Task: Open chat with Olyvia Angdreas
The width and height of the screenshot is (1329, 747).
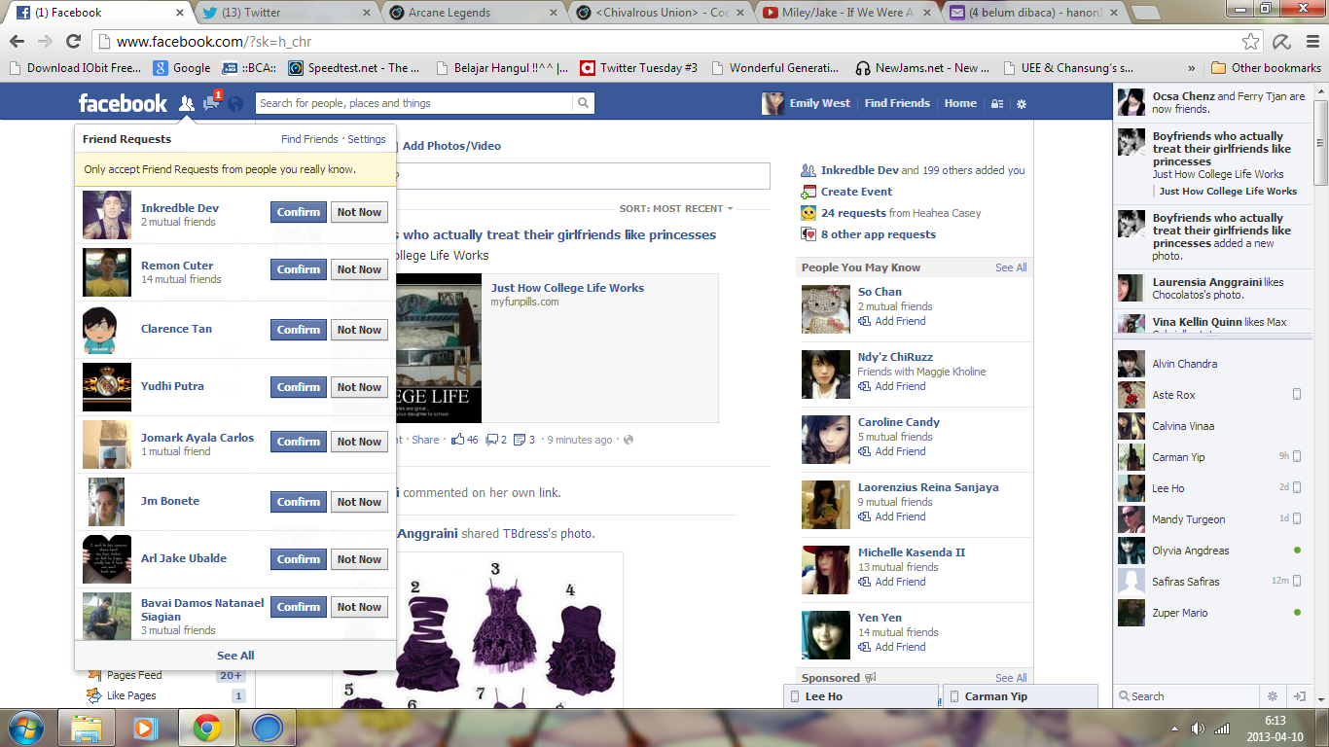Action: 1211,551
